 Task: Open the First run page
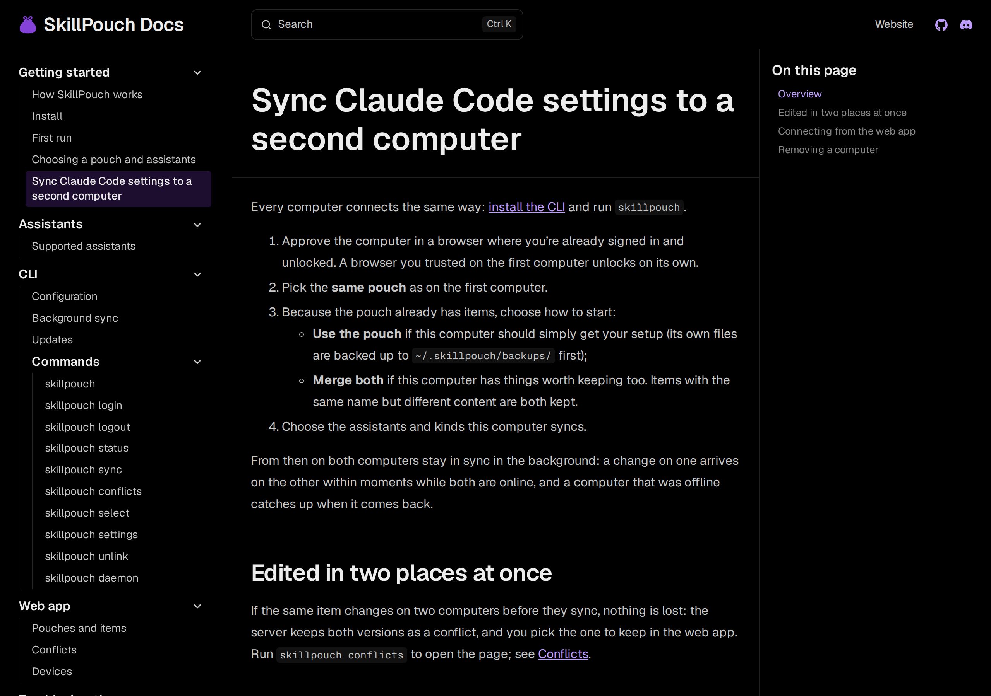coord(52,138)
